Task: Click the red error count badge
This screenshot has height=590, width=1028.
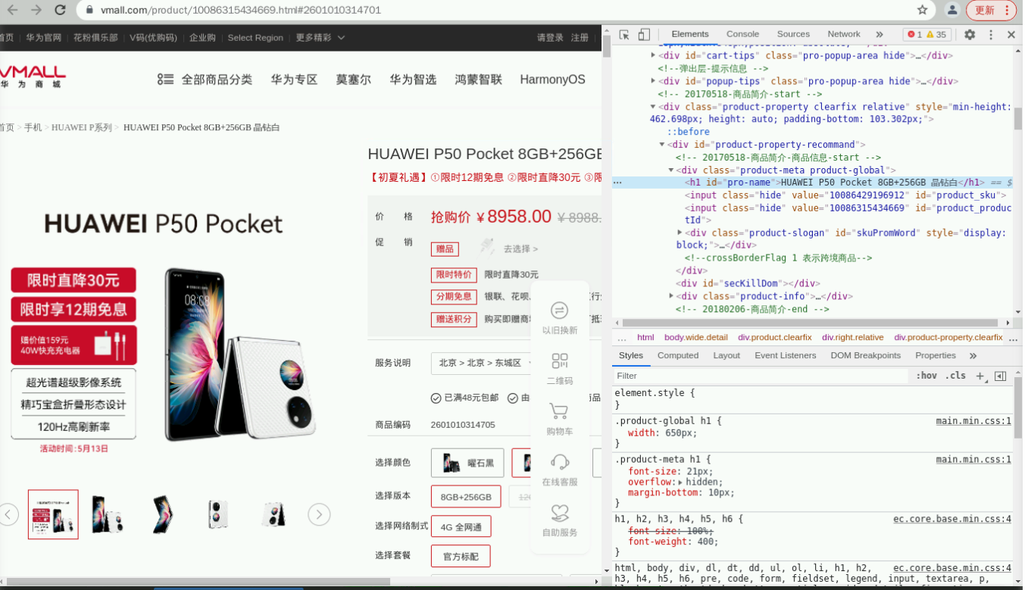Action: [x=914, y=34]
